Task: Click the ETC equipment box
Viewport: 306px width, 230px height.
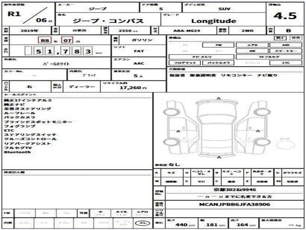Action: coord(286,63)
